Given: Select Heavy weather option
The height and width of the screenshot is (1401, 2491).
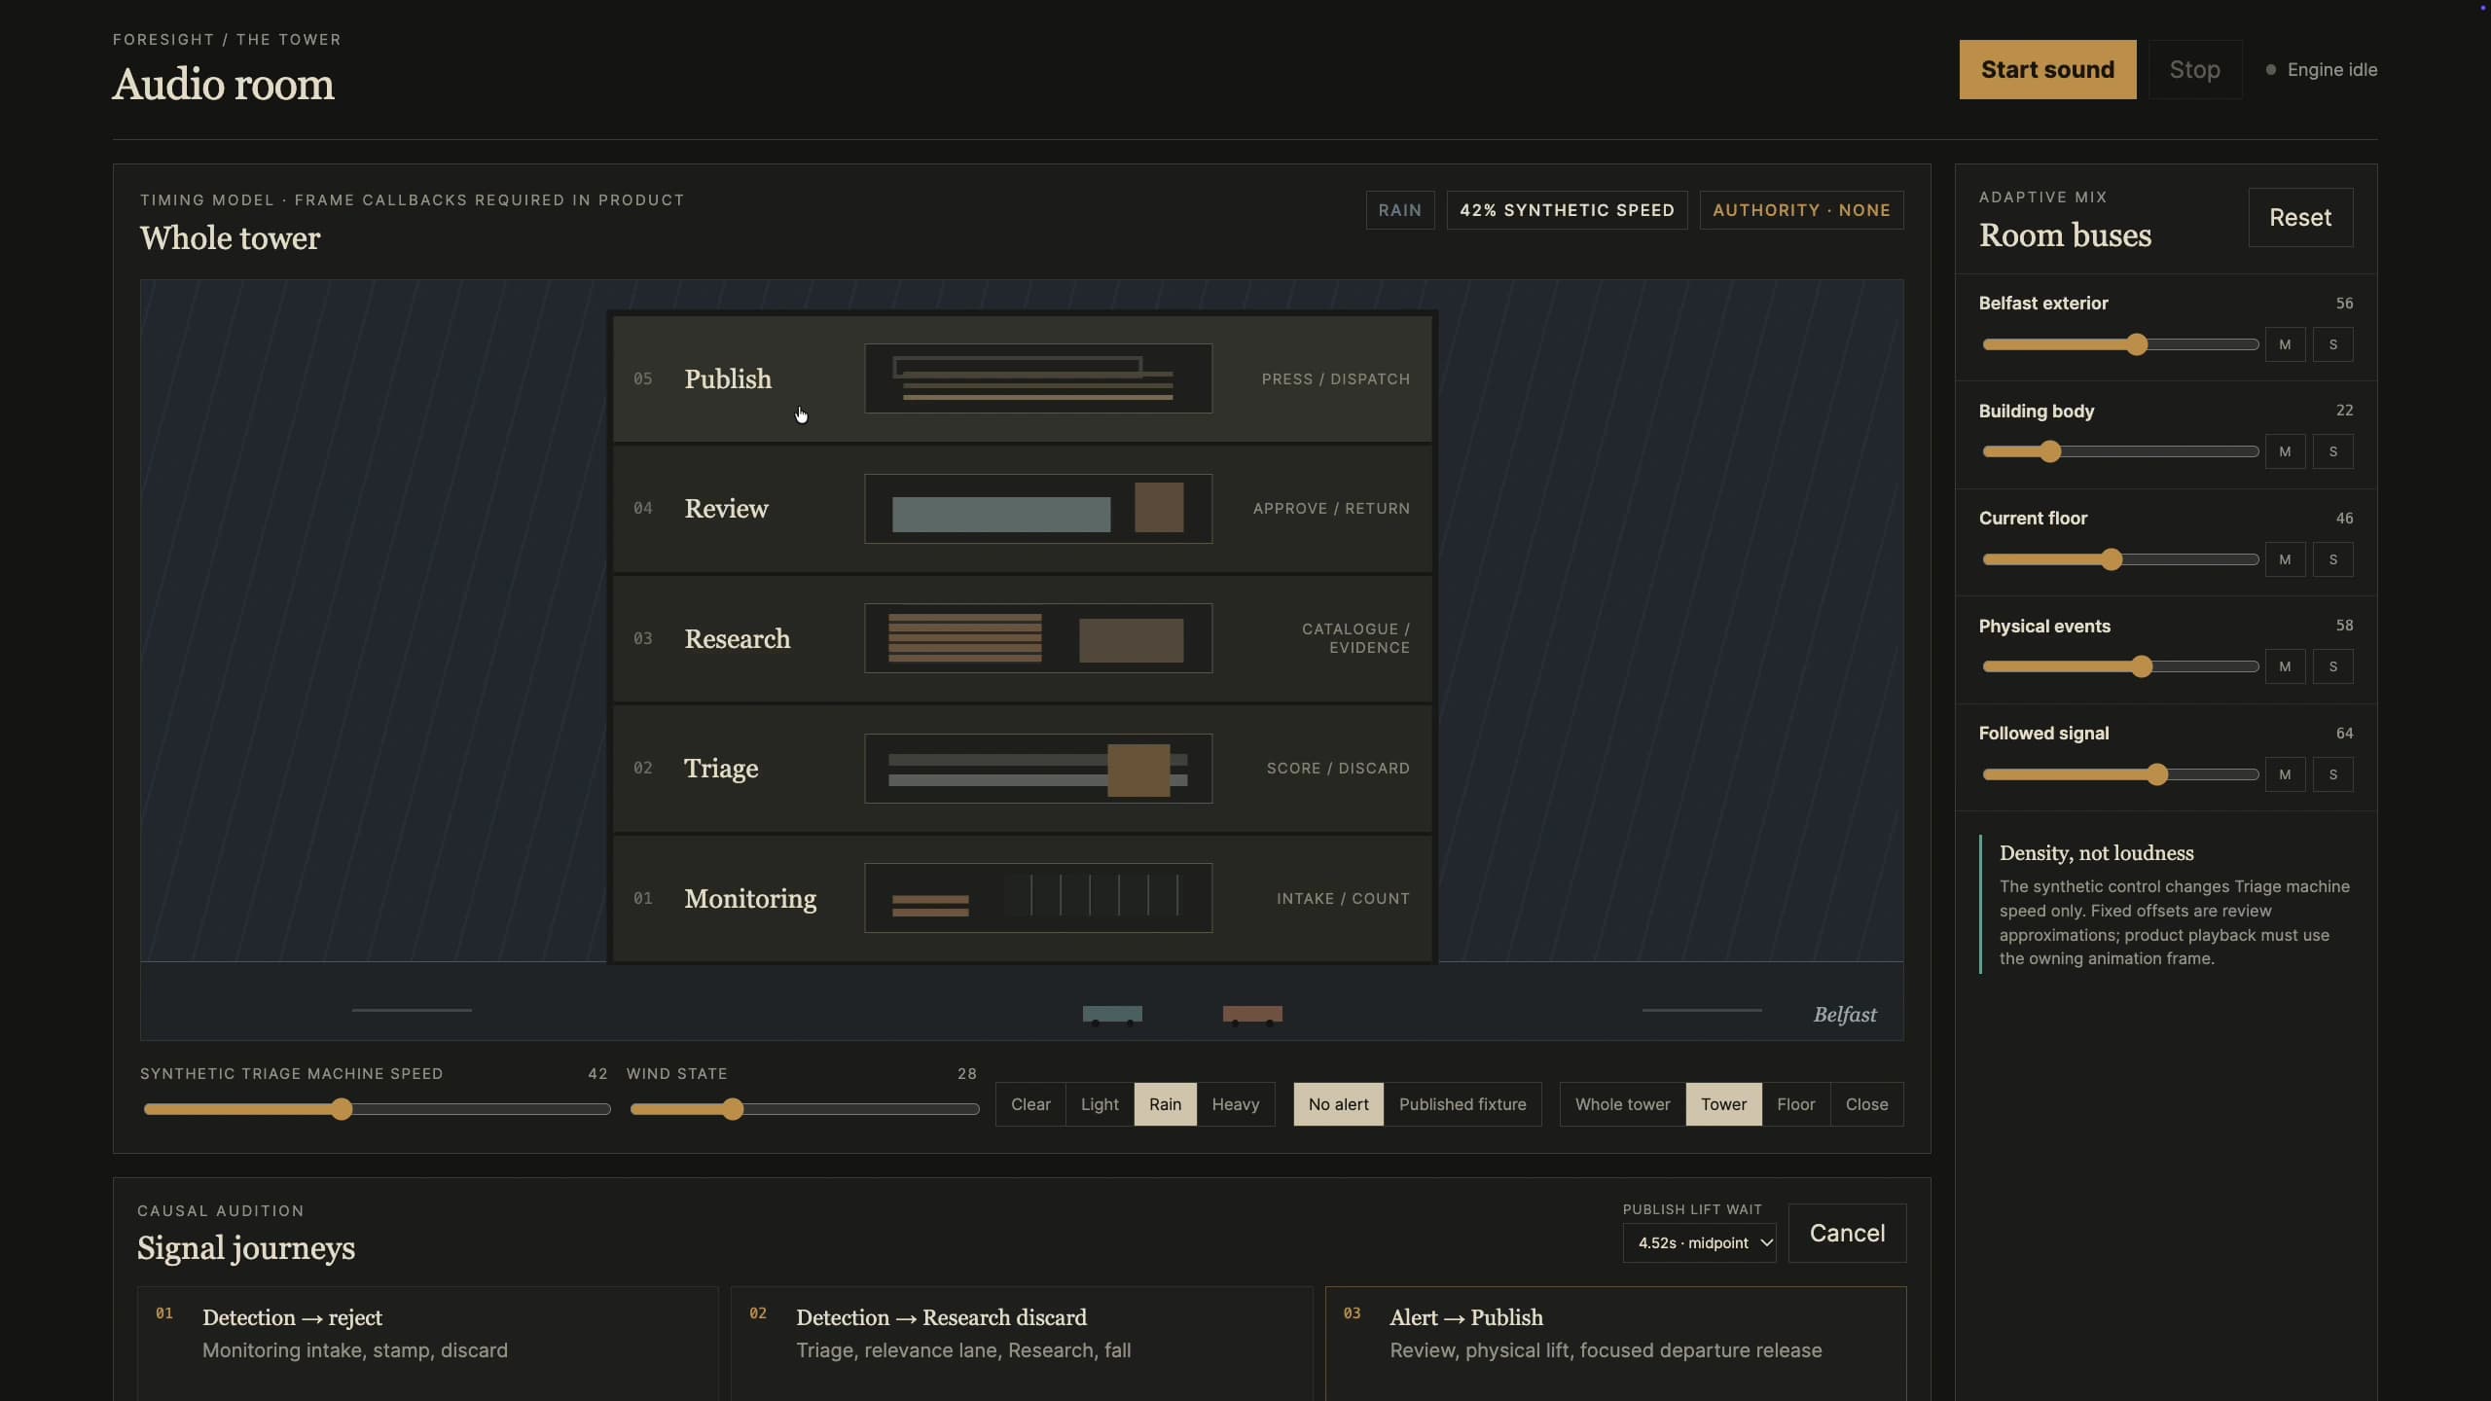Looking at the screenshot, I should click(1236, 1104).
